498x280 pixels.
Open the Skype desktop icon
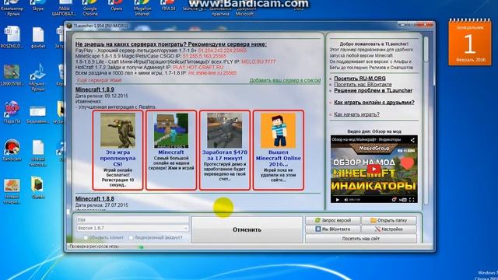tap(38, 5)
